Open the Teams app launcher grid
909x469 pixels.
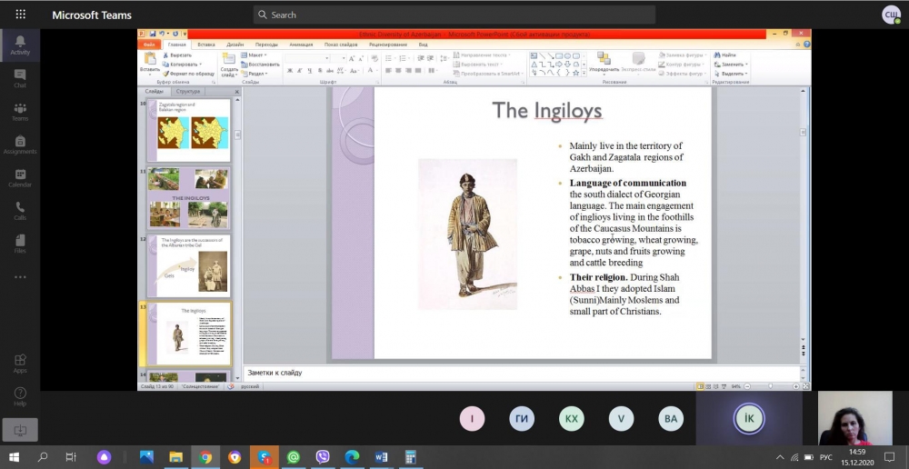pos(20,15)
